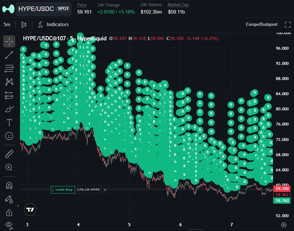
Task: Toggle stay in drawing mode
Action: pyautogui.click(x=9, y=199)
